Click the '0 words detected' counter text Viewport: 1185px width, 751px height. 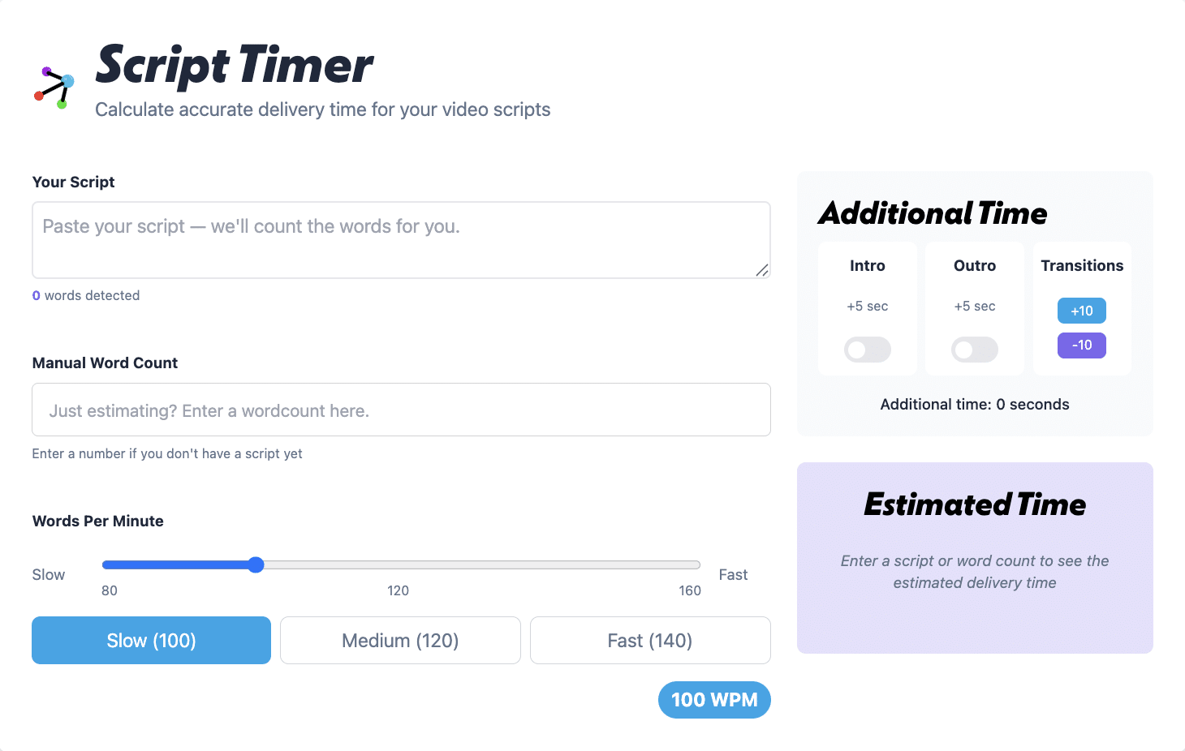(85, 295)
